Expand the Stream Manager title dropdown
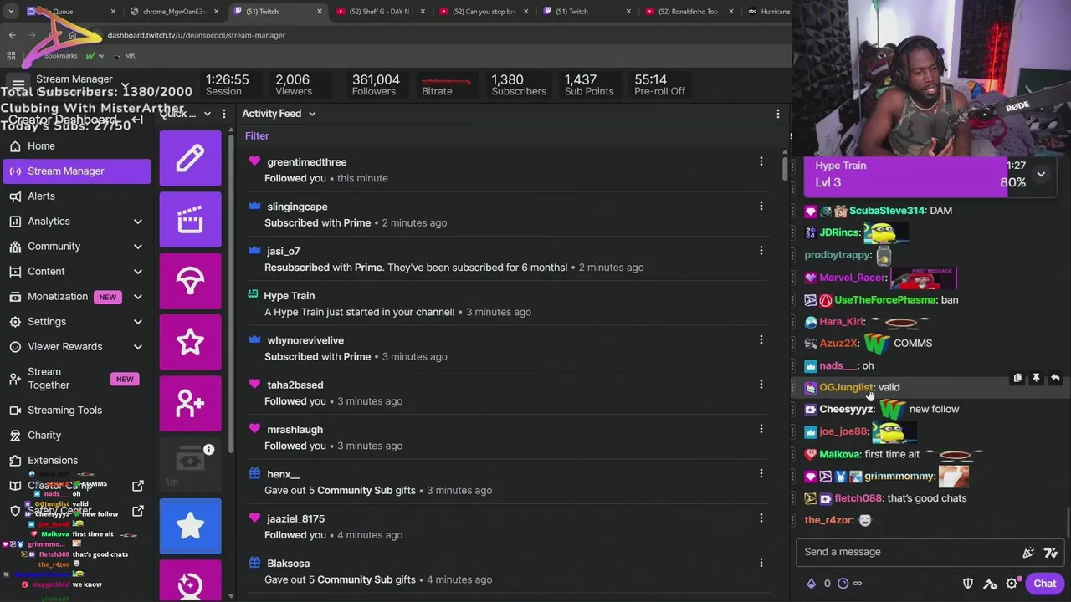Viewport: 1071px width, 602px height. click(x=125, y=85)
